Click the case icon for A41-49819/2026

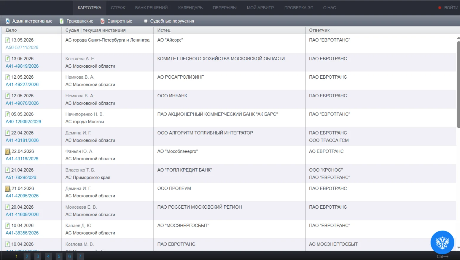[x=8, y=59]
